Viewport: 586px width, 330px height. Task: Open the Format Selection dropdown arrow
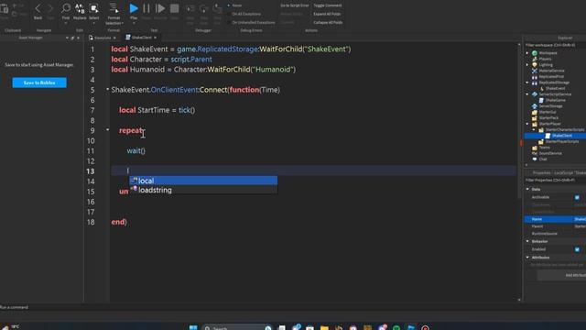tap(122, 23)
